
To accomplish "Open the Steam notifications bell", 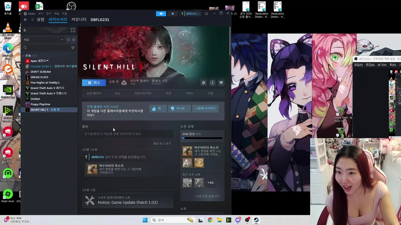I will click(173, 14).
